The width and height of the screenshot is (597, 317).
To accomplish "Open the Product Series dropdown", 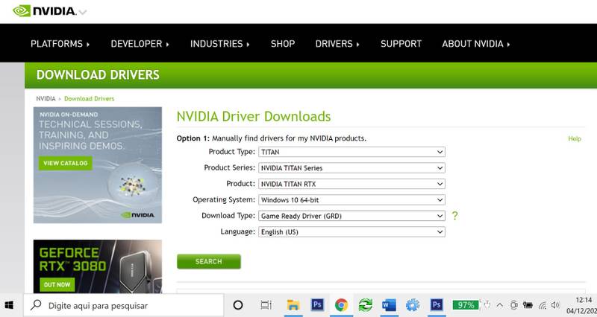I will [351, 167].
